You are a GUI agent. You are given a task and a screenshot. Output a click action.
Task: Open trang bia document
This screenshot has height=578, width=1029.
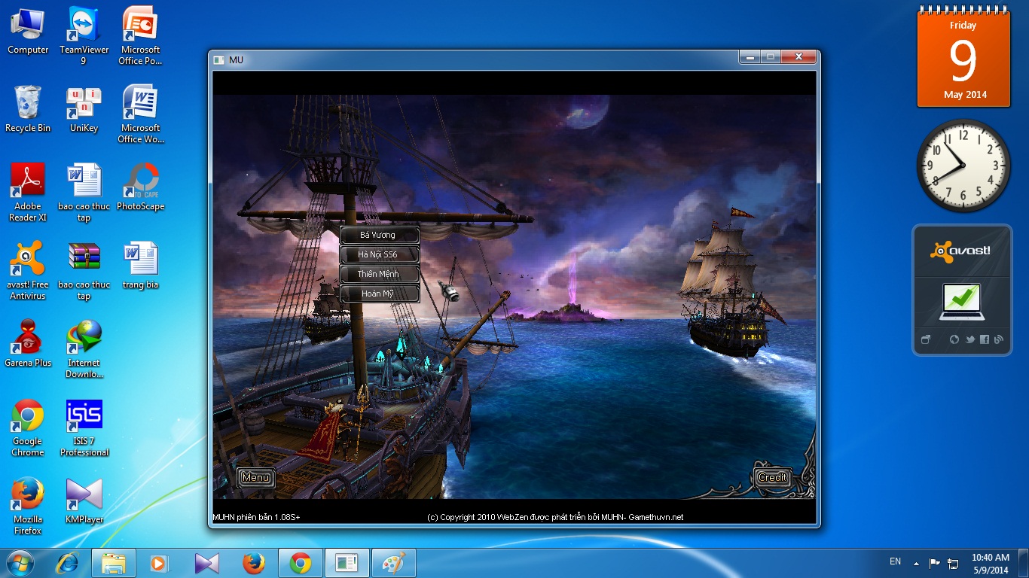140,266
